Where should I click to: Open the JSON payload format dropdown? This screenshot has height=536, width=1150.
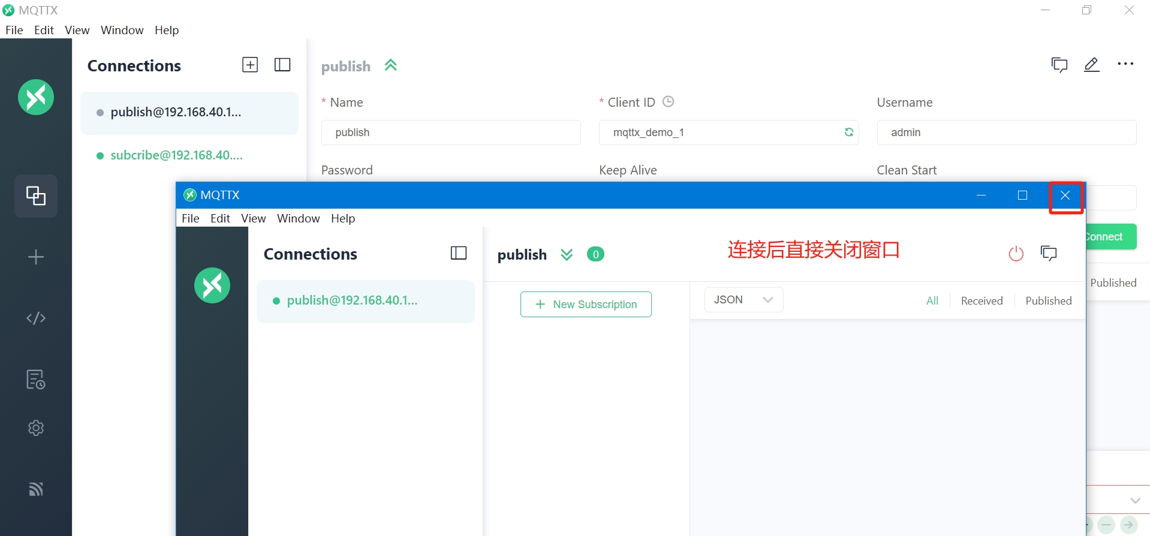coord(743,300)
